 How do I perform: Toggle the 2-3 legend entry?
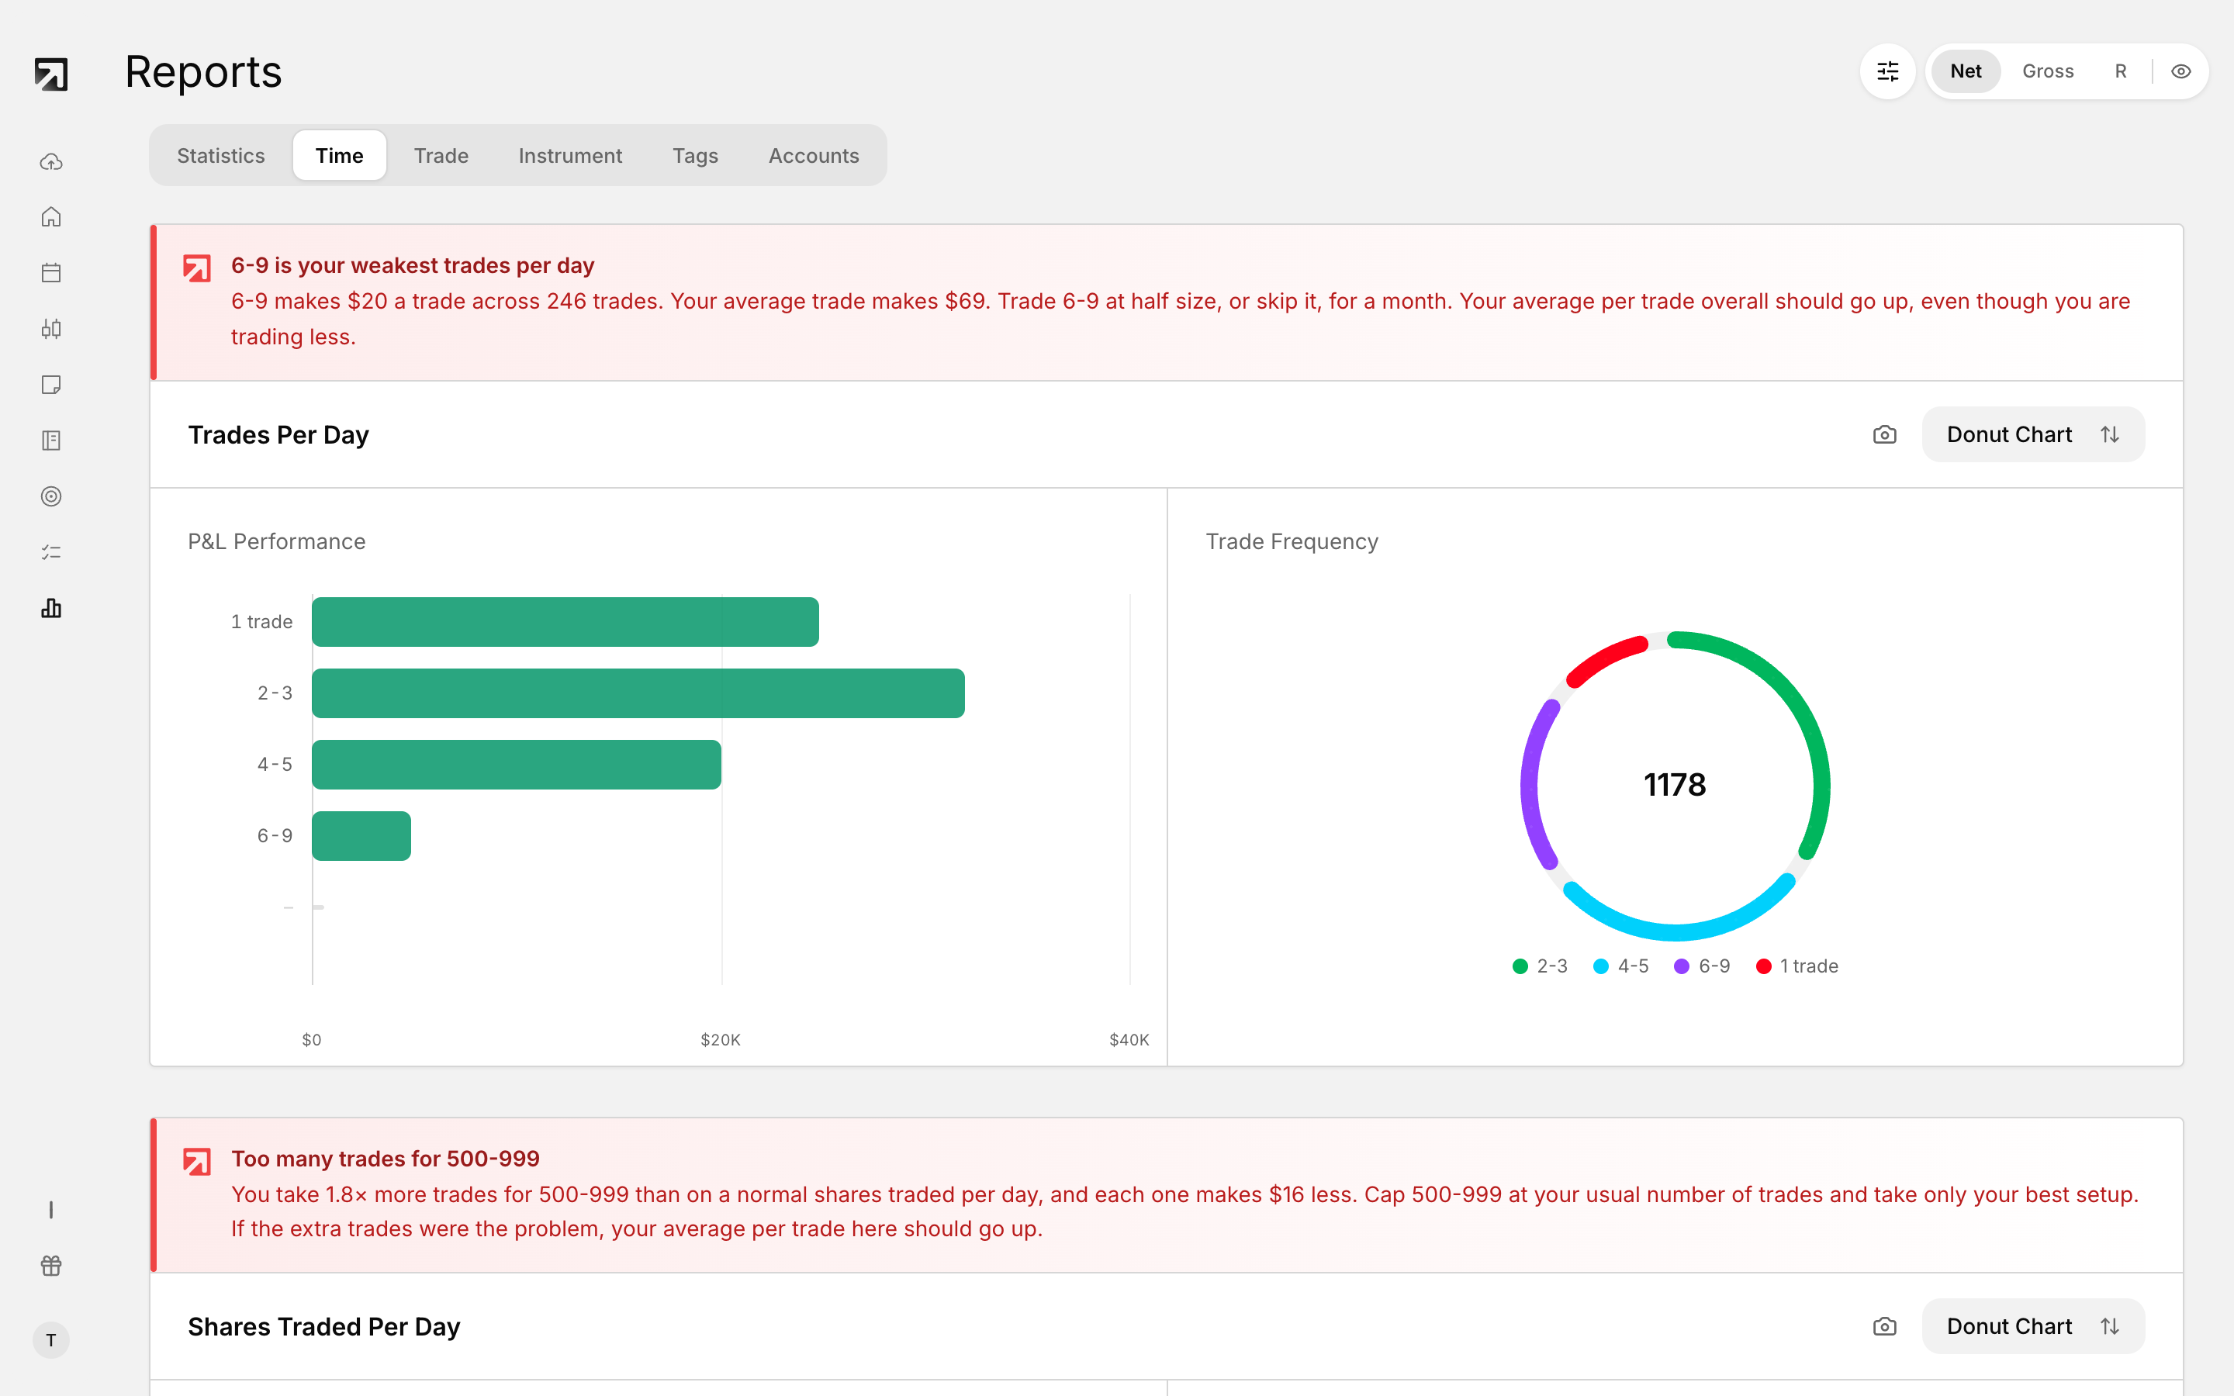click(1540, 966)
